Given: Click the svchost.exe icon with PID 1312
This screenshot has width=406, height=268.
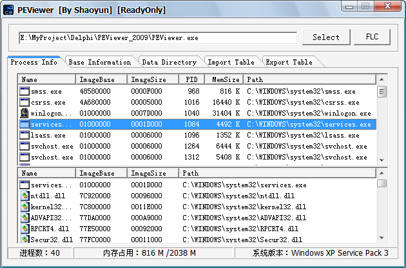Looking at the screenshot, I should (x=24, y=157).
